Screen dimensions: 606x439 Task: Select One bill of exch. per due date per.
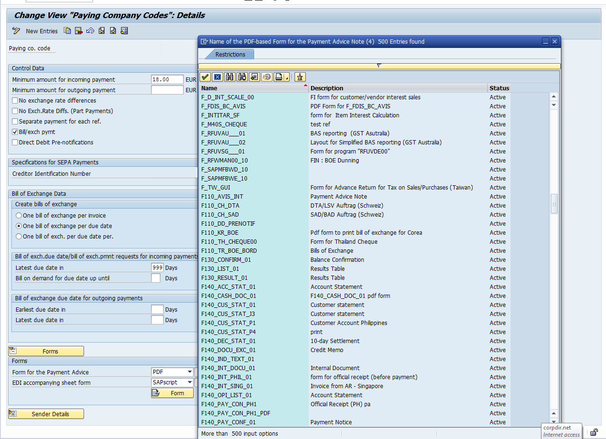click(19, 237)
